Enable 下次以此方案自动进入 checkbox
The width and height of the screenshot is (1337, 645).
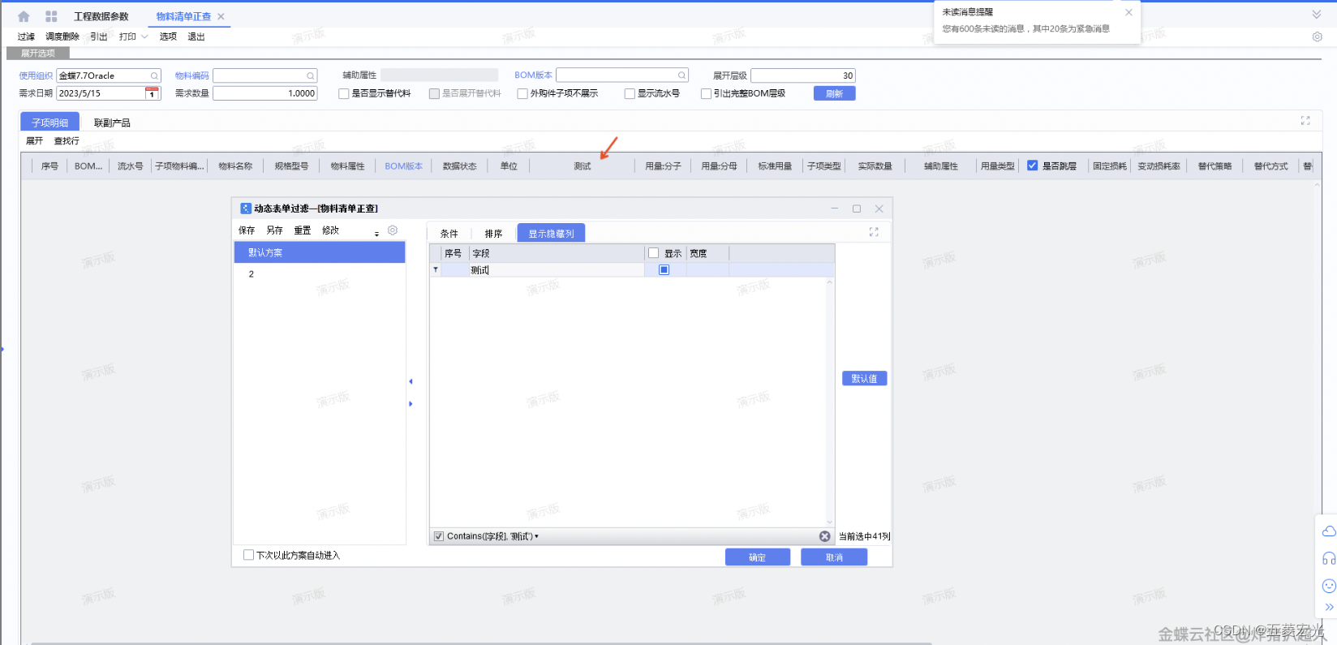pyautogui.click(x=248, y=555)
